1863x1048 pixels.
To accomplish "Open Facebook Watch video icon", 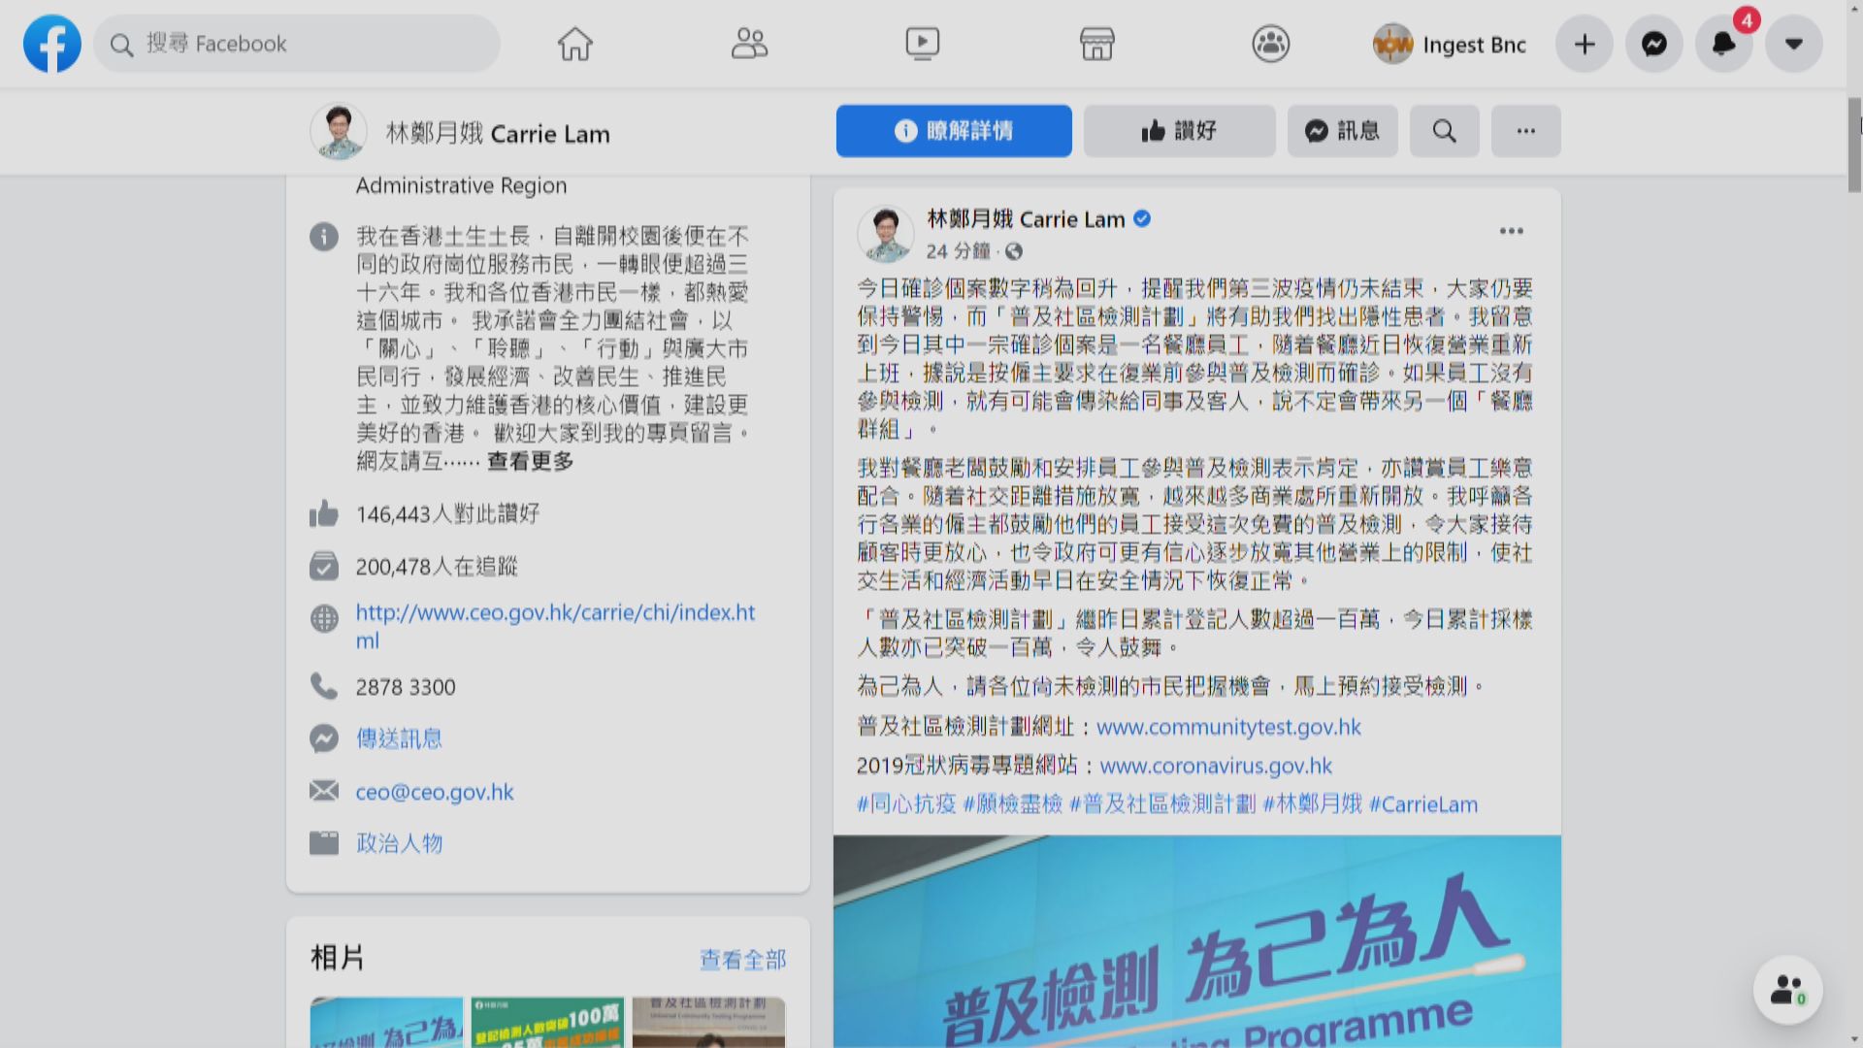I will 923,43.
